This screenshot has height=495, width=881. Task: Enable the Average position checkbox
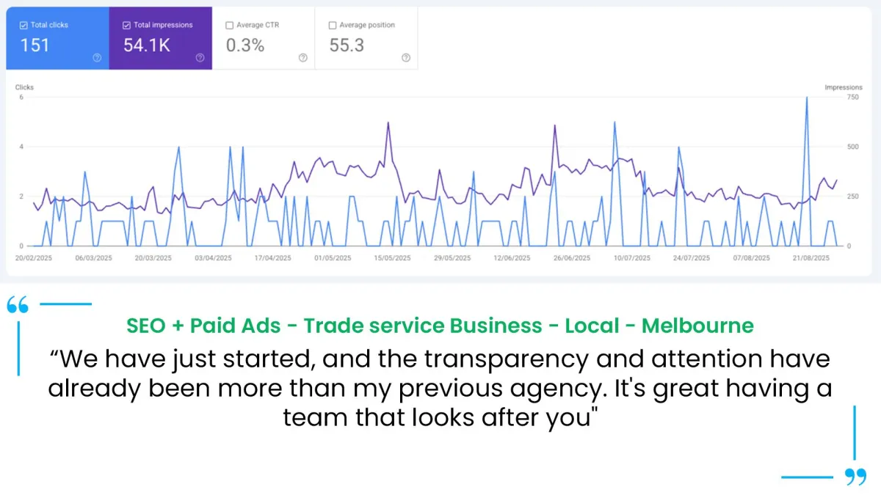333,25
